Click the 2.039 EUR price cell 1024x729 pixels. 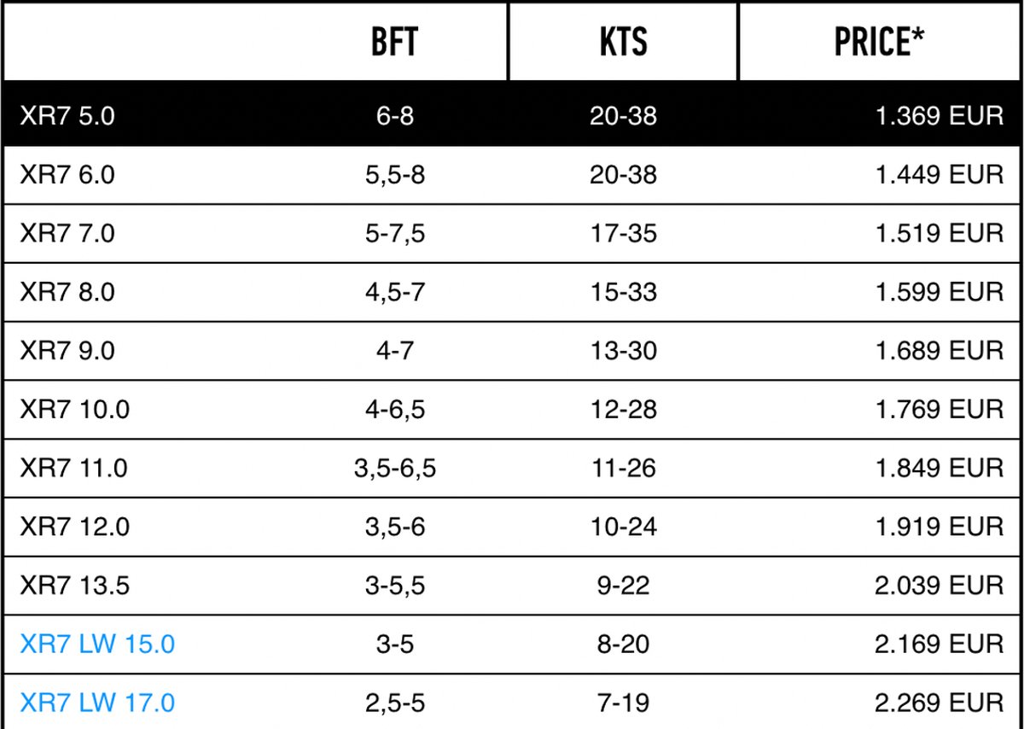pyautogui.click(x=939, y=586)
